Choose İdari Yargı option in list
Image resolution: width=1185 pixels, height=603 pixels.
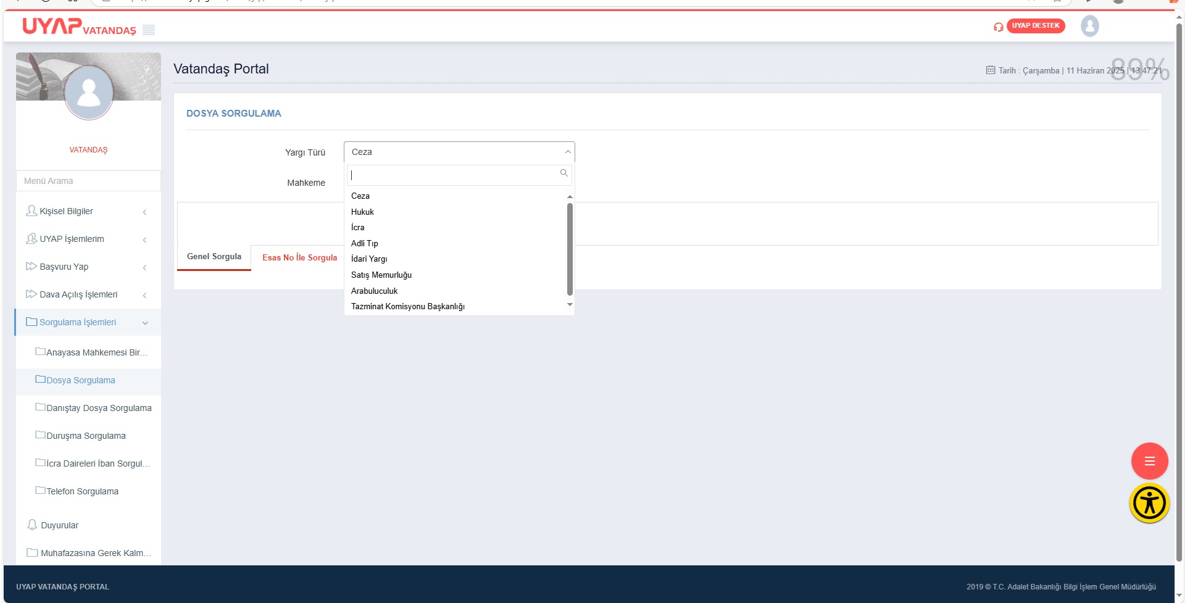coord(369,259)
